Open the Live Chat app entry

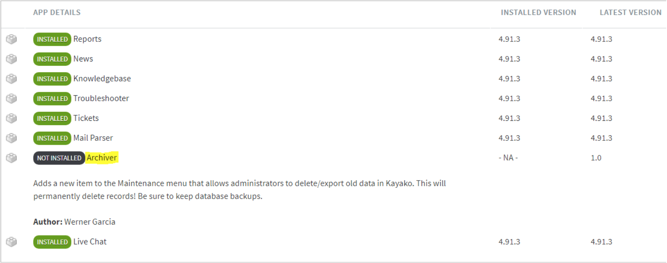click(x=90, y=242)
